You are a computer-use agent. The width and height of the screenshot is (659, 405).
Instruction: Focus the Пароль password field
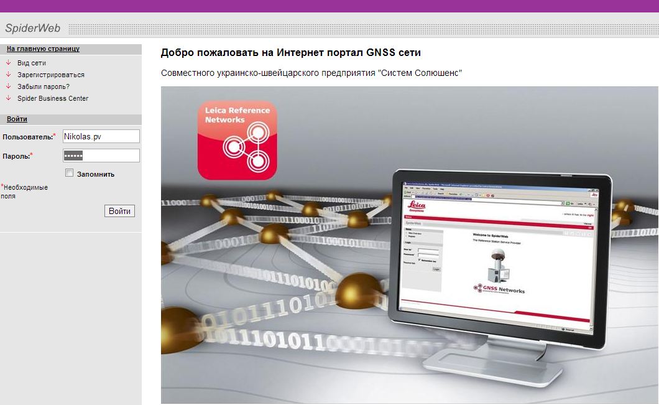point(101,156)
